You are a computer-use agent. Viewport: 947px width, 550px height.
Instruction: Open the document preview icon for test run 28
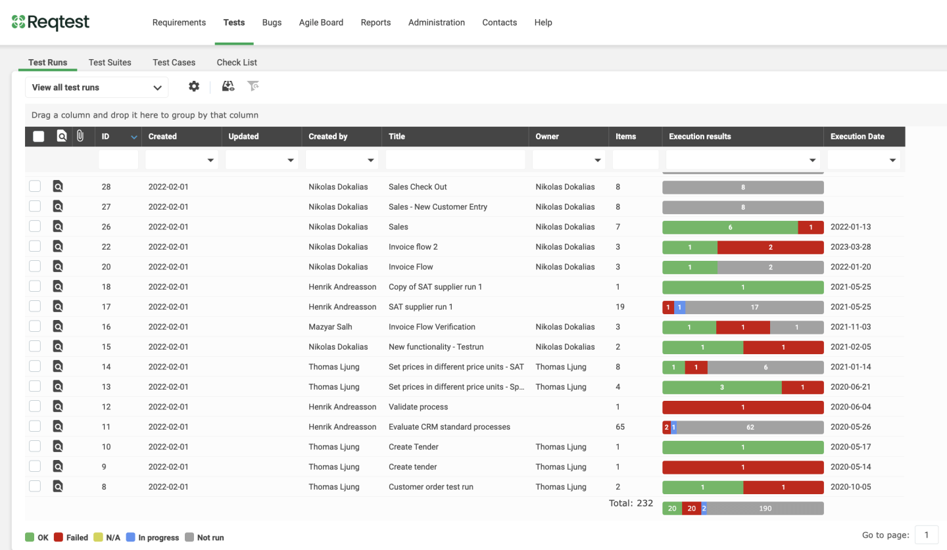[x=59, y=186]
